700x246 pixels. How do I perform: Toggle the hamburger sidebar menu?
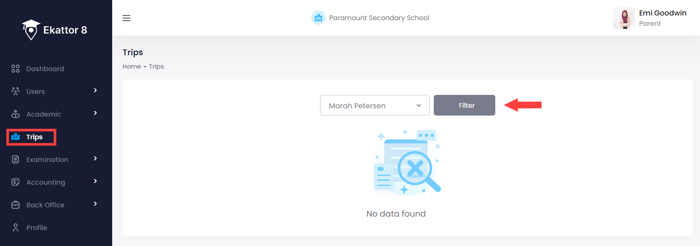pos(126,18)
